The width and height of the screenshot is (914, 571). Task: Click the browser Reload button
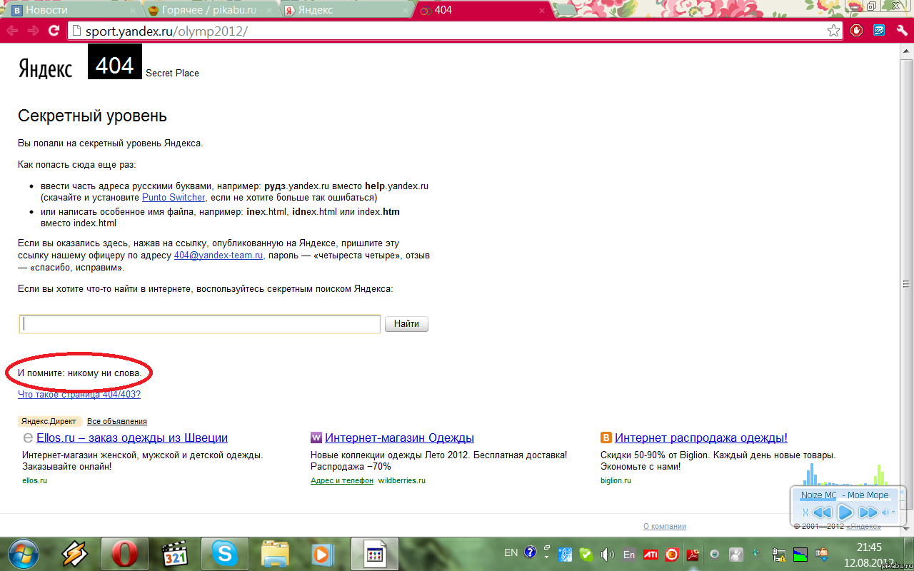point(54,31)
